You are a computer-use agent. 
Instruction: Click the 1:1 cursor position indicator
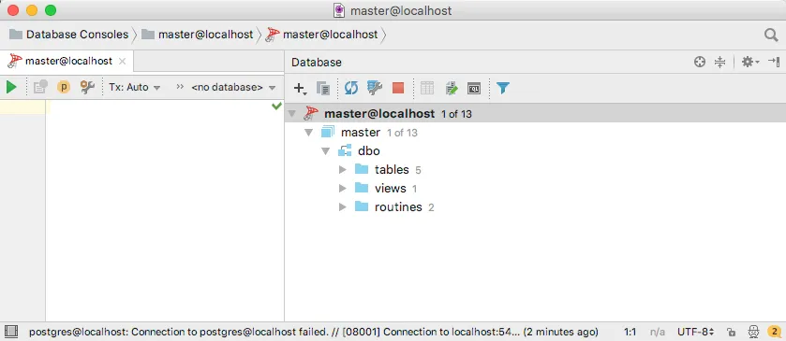pyautogui.click(x=630, y=332)
